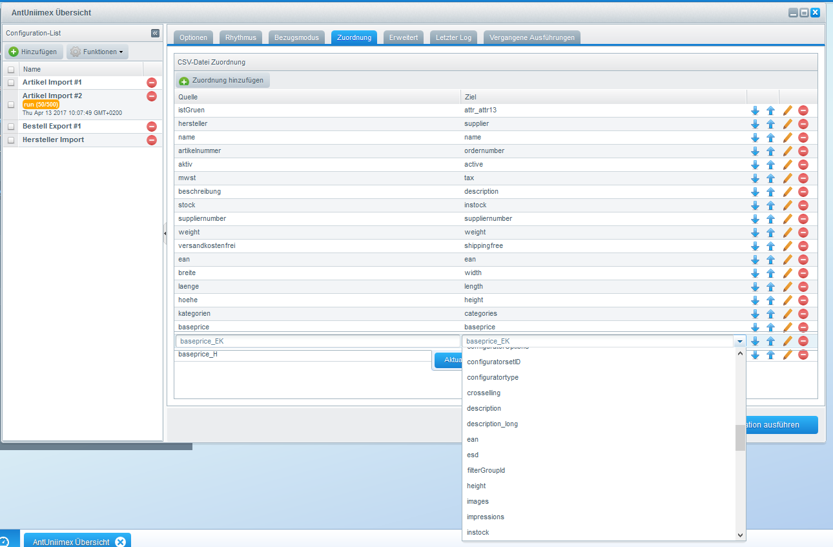Grab the dropdown list scrollbar thumb
833x547 pixels.
coord(740,438)
